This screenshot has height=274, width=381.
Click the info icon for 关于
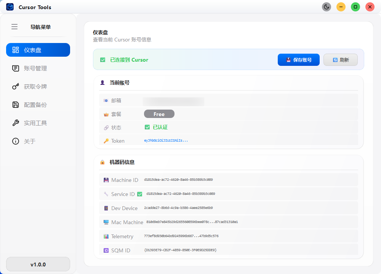click(16, 141)
